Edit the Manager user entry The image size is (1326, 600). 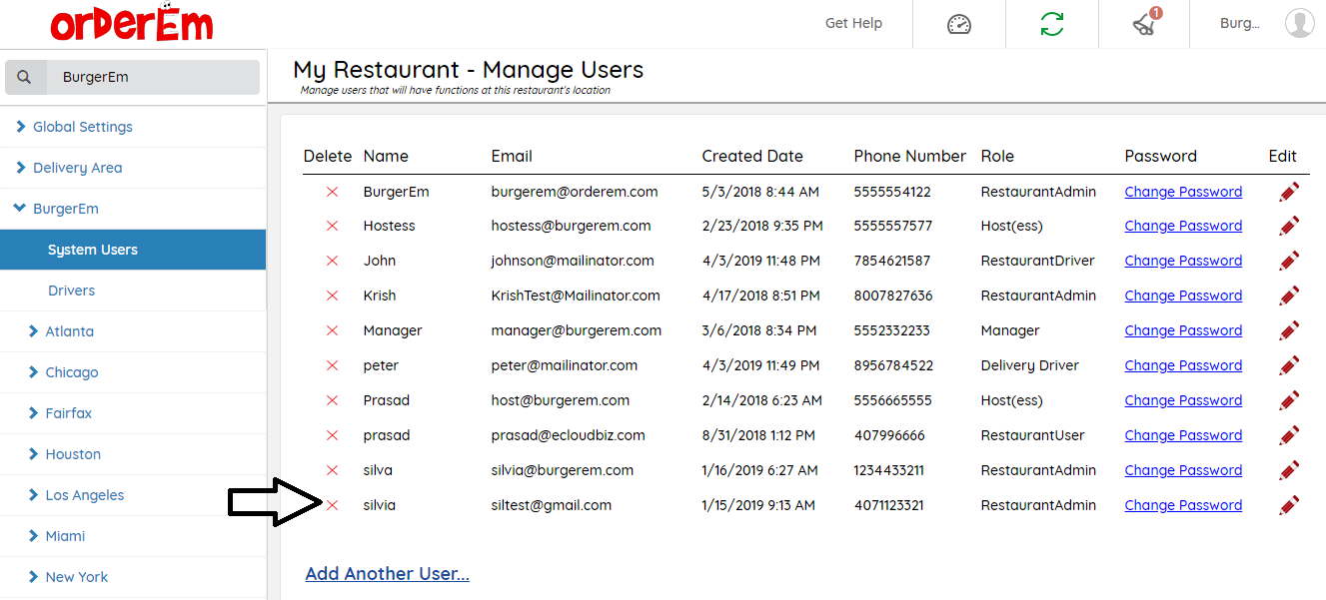point(1289,330)
